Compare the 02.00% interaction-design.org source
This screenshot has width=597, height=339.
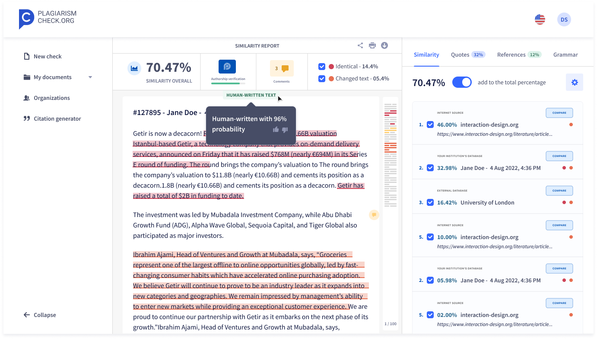[559, 303]
